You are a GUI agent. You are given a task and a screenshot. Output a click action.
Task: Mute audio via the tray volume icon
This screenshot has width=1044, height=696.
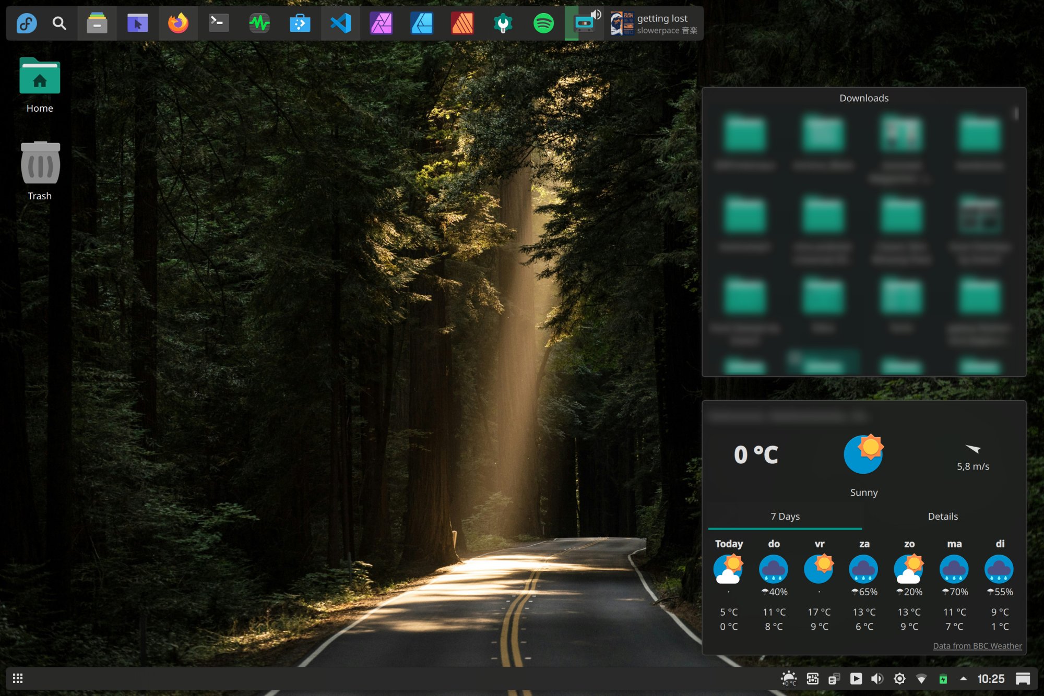(877, 678)
